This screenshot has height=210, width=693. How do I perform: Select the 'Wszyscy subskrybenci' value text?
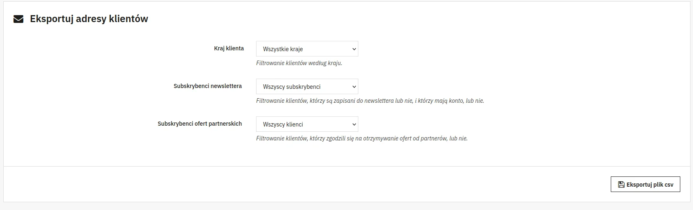[x=291, y=87]
